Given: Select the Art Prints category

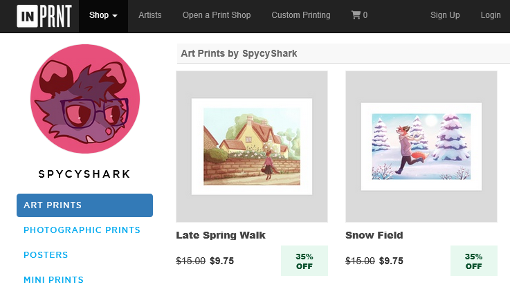Looking at the screenshot, I should point(84,205).
